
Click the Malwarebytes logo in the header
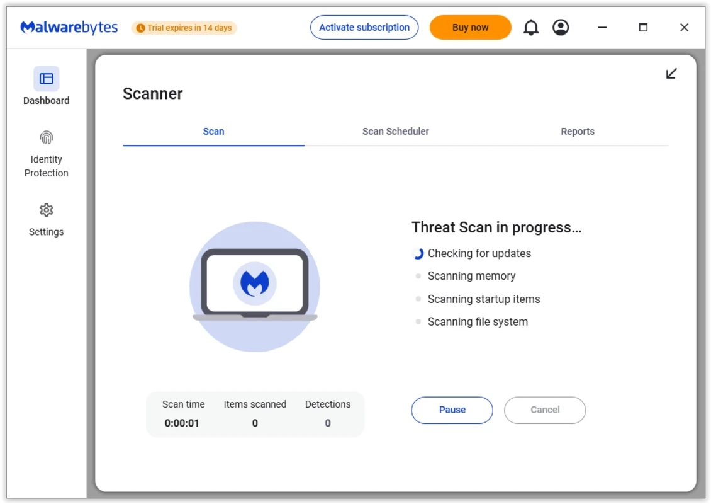69,28
